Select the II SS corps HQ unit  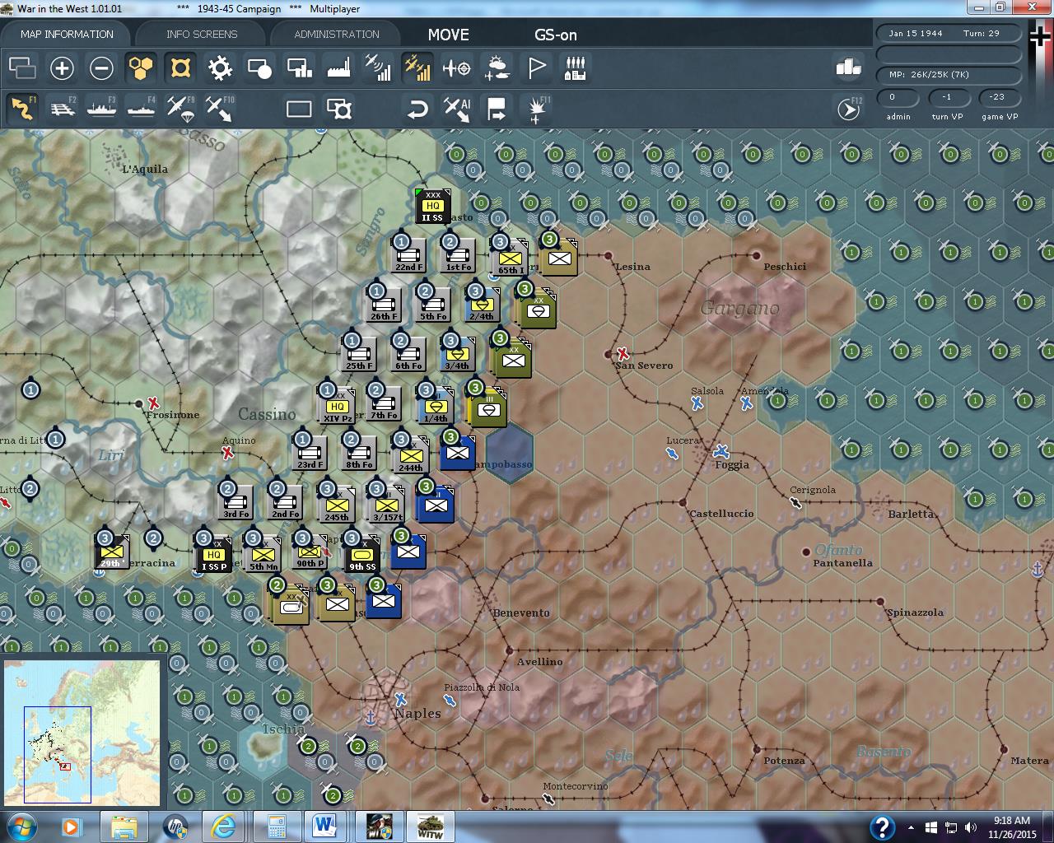tap(432, 207)
